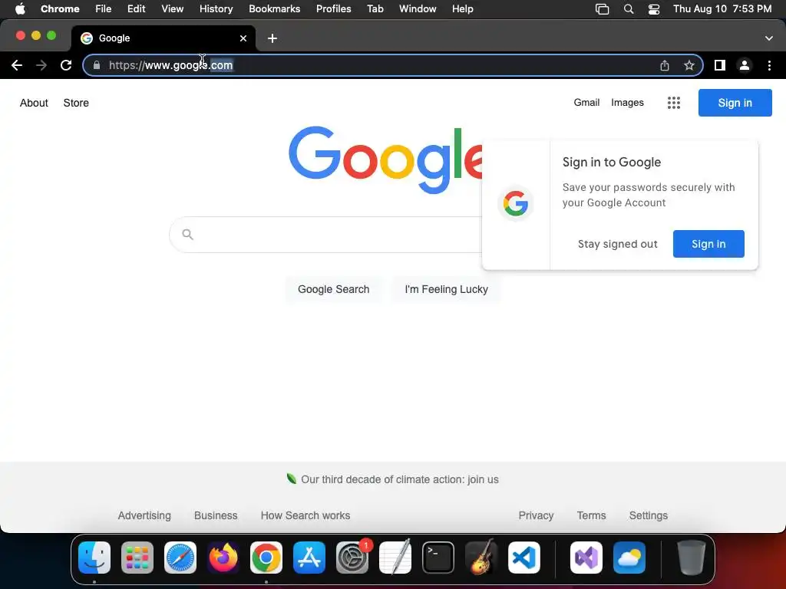Open the Chrome application menu

coord(60,9)
